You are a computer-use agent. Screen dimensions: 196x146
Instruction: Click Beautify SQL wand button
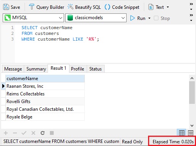84,7
